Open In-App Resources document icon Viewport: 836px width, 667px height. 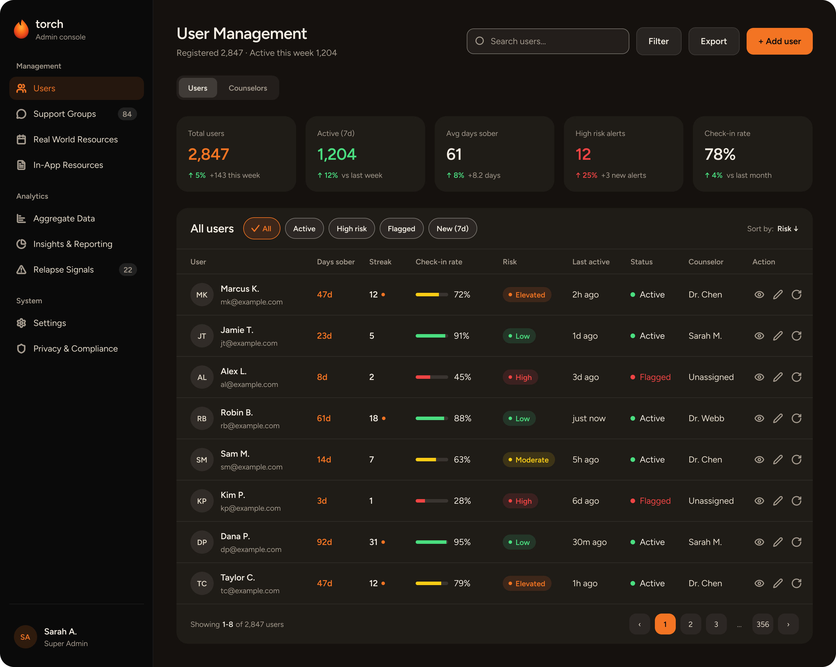pyautogui.click(x=21, y=165)
